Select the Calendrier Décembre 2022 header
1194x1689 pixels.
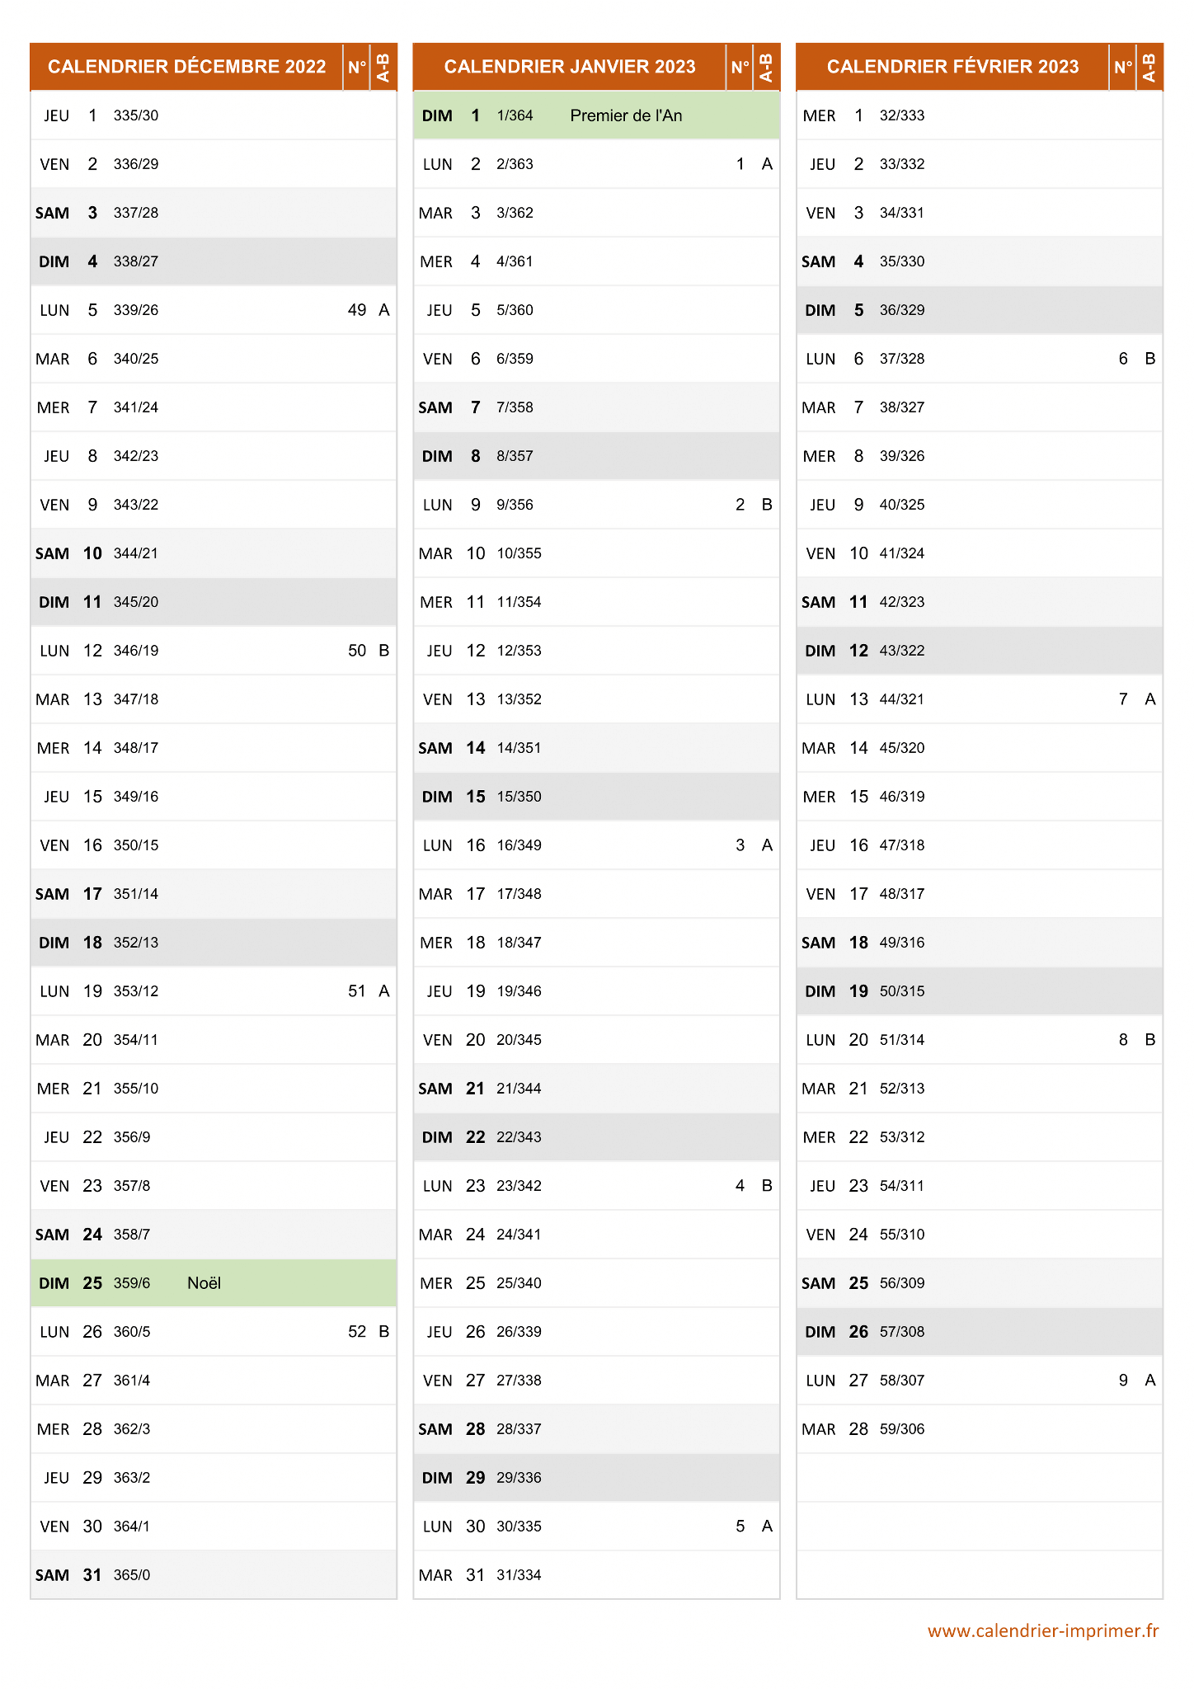point(187,67)
